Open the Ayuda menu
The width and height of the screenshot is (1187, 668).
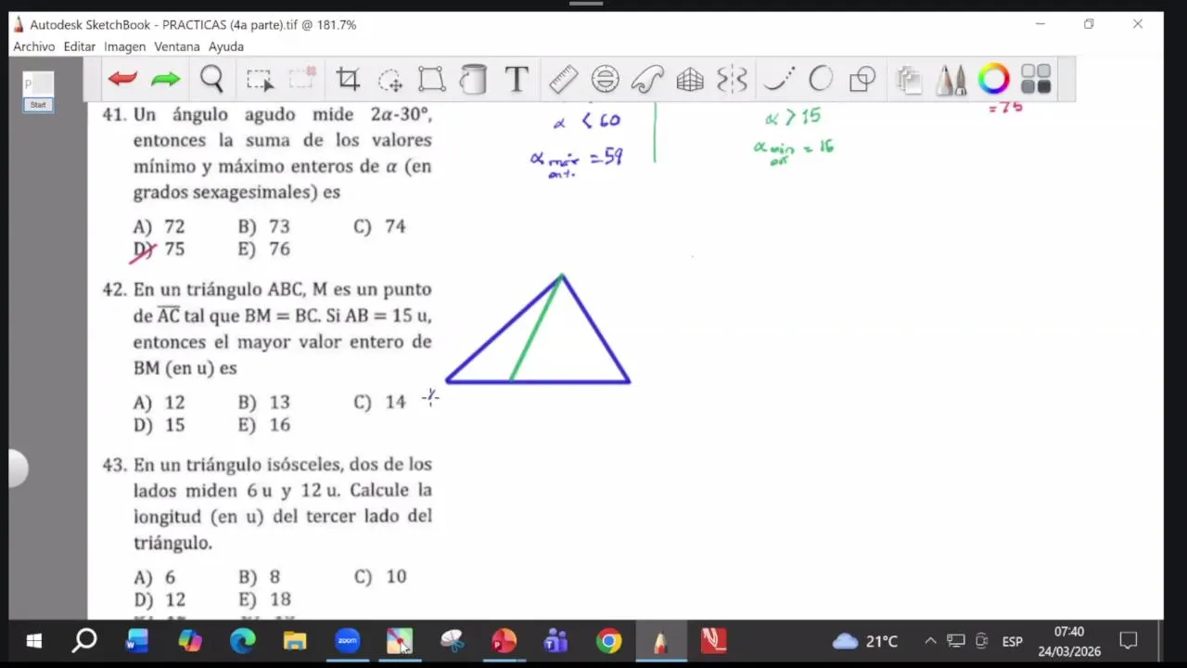(226, 46)
